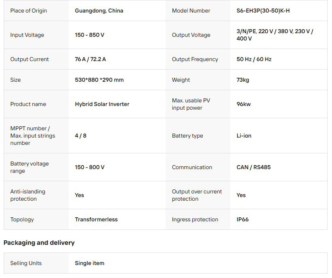Select the Output Current value 76 A / 72.2 A
The image size is (332, 278).
(90, 59)
